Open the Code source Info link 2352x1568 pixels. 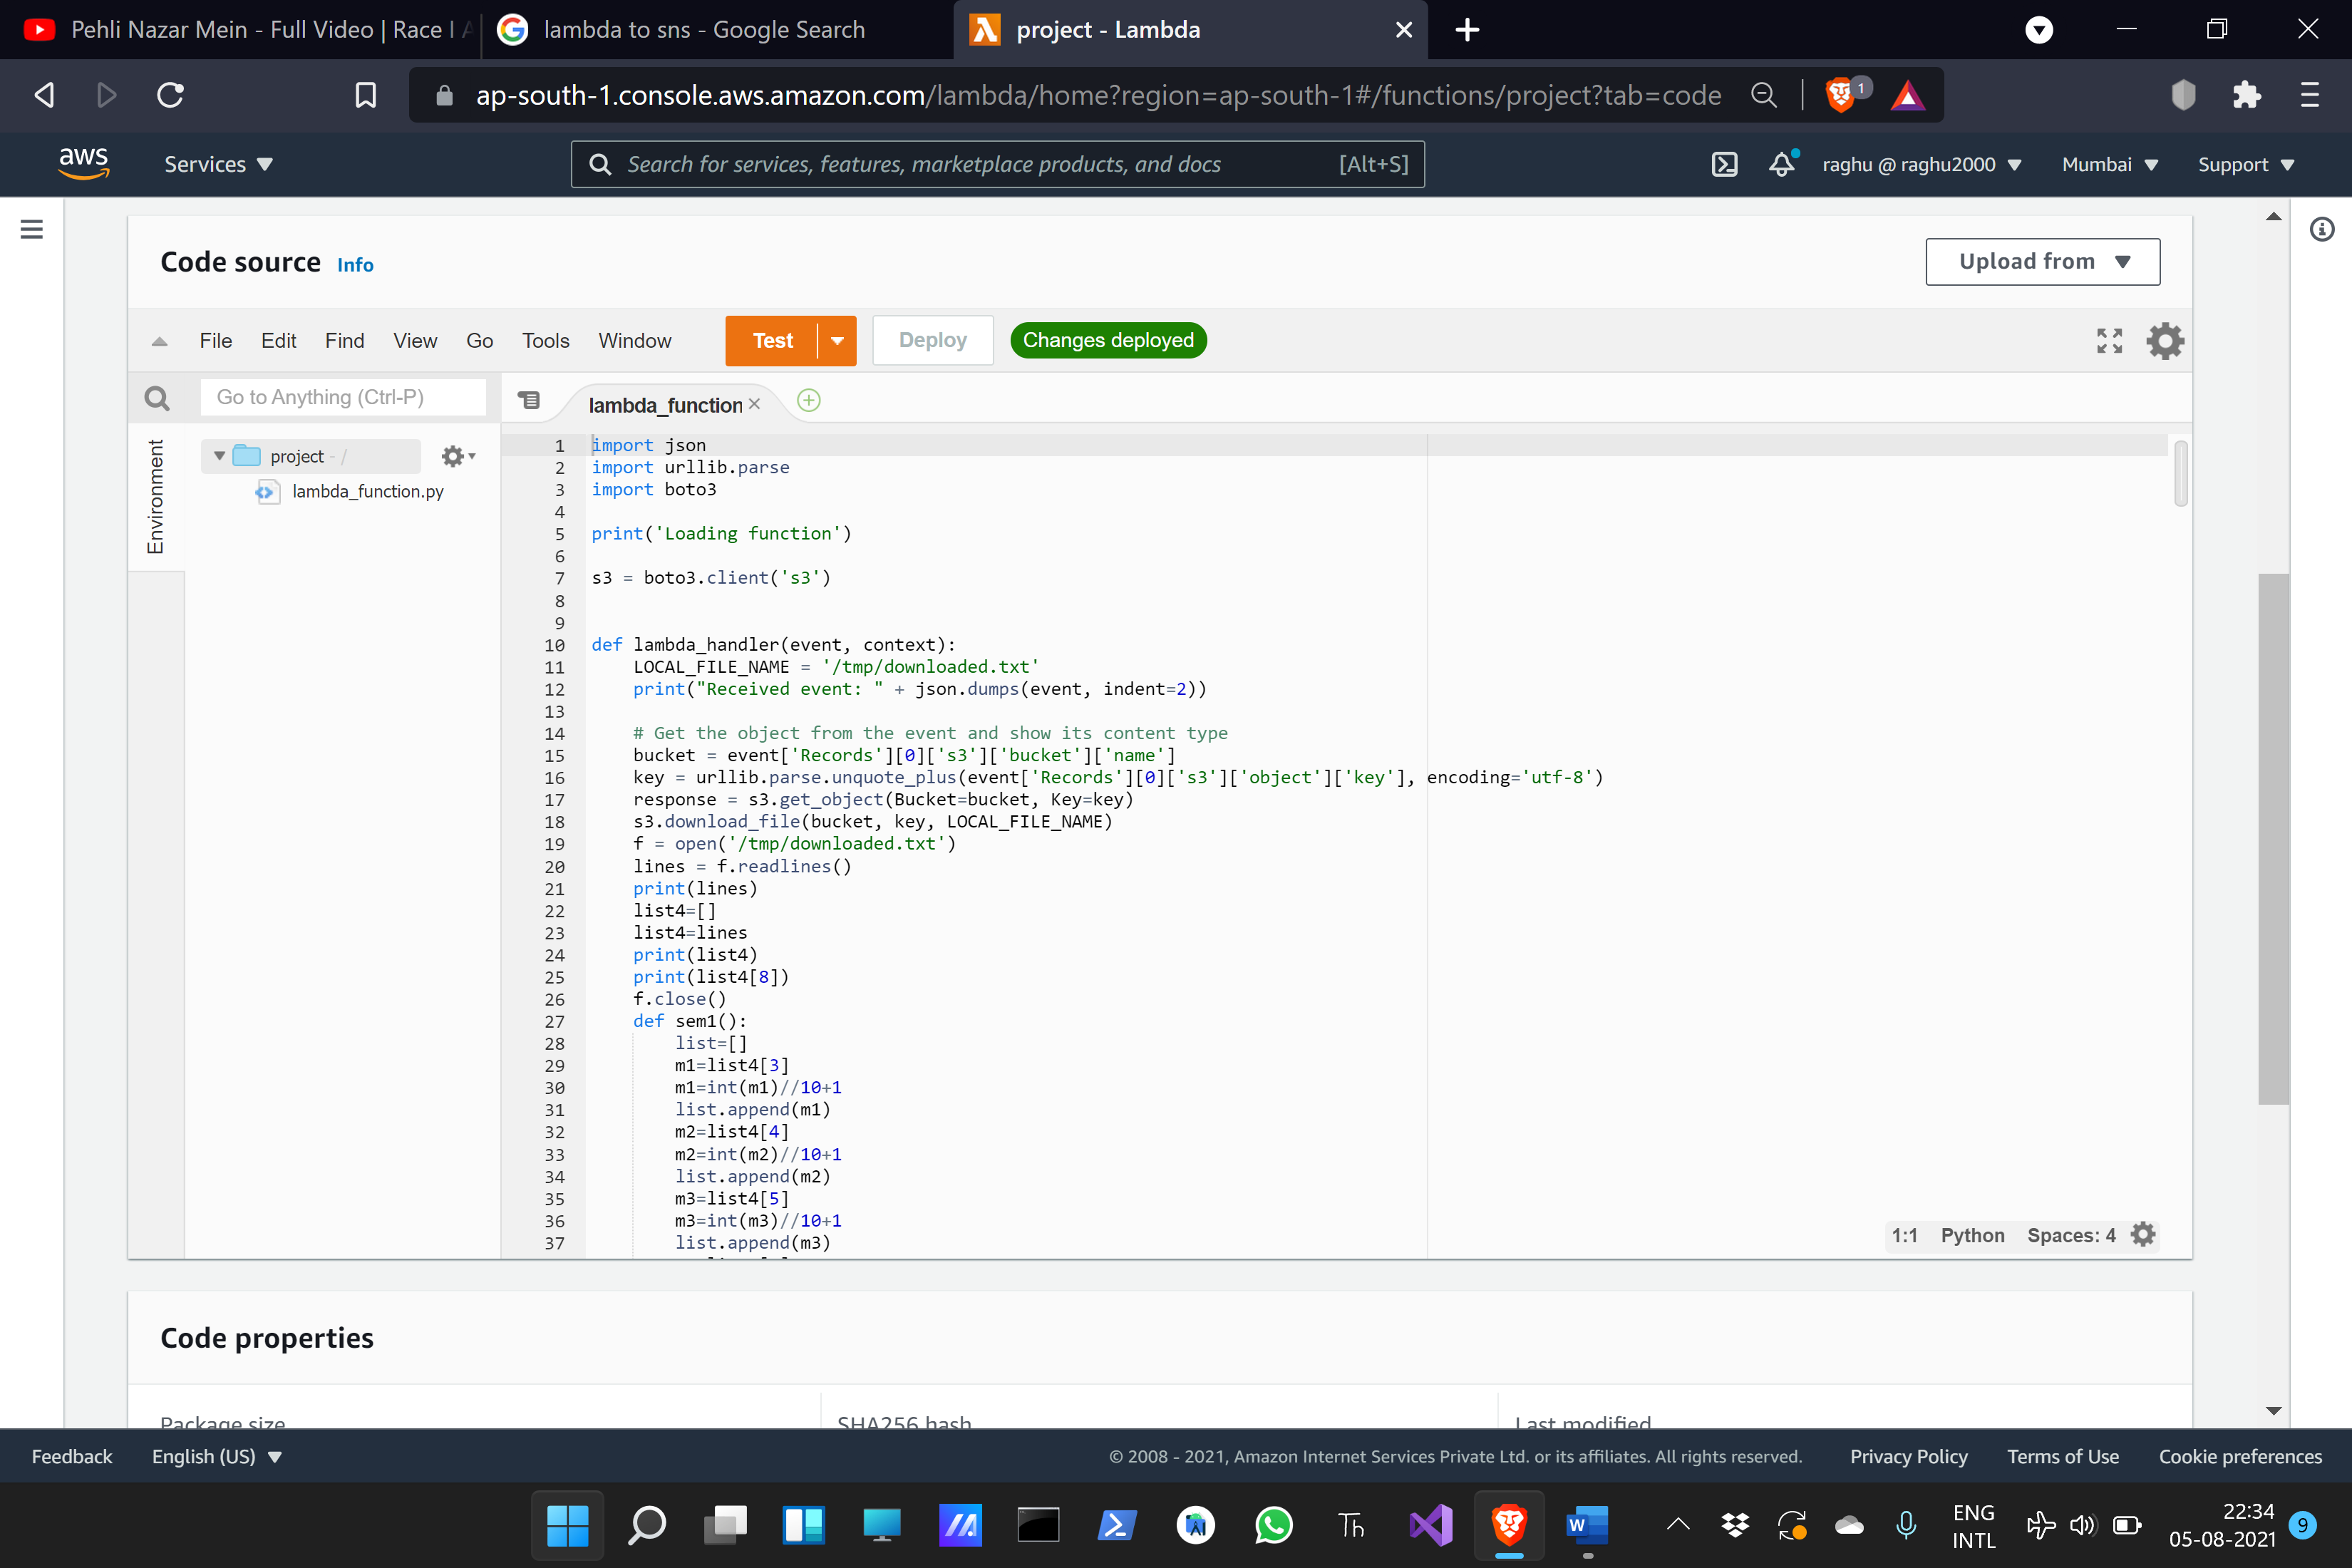pyautogui.click(x=355, y=265)
